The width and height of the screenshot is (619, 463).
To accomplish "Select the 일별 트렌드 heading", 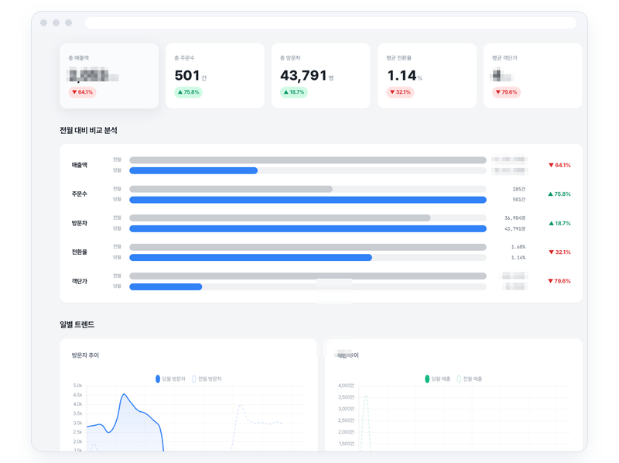I will [x=77, y=324].
